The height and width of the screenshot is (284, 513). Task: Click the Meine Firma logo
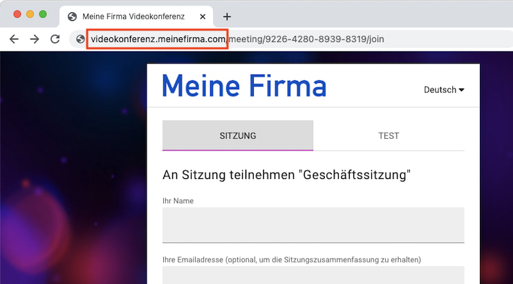coord(244,86)
